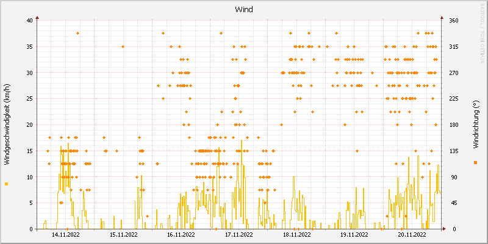Screen dimensions: 488x244
Task: Click the right axis value 180
Action: (x=454, y=125)
